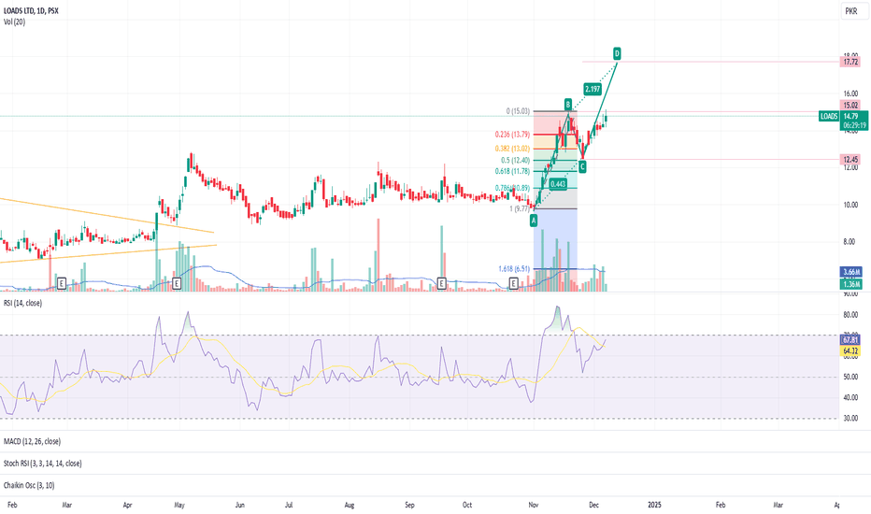Select the Vol (20) indicator label
871x514 pixels.
pos(14,21)
